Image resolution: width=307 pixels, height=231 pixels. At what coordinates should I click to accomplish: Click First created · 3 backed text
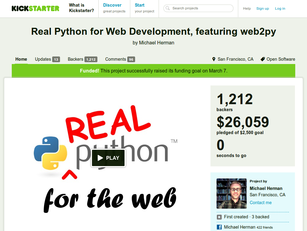246,217
